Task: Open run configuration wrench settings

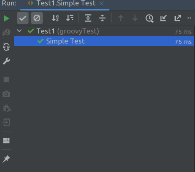Action: click(x=6, y=61)
